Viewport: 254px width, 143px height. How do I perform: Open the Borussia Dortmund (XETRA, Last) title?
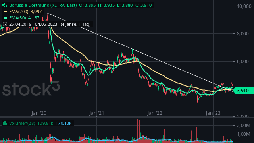click(43, 5)
